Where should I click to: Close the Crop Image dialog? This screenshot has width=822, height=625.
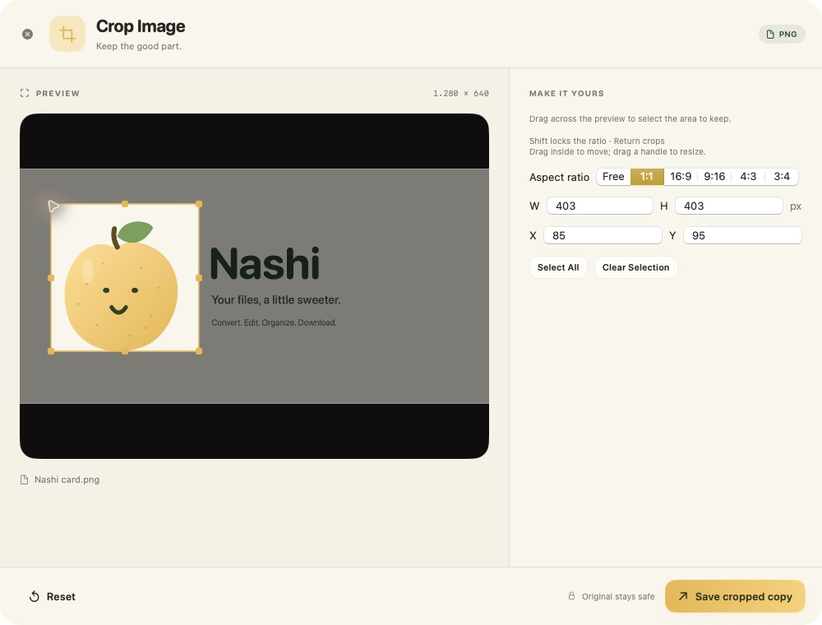(27, 34)
